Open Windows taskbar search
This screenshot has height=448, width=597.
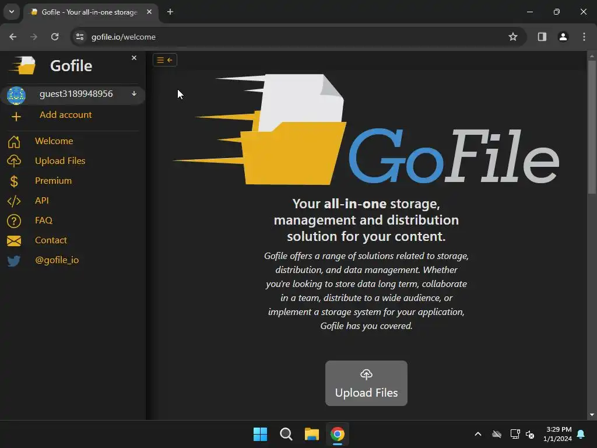point(286,434)
